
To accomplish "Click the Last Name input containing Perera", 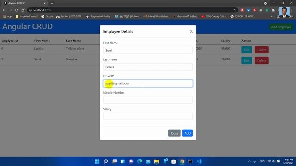I will tap(148, 67).
